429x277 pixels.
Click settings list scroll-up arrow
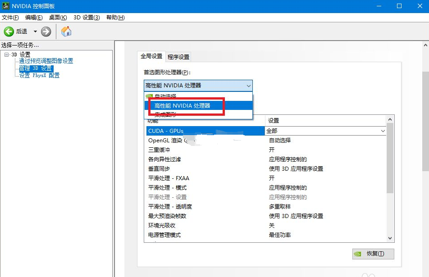[x=390, y=119]
